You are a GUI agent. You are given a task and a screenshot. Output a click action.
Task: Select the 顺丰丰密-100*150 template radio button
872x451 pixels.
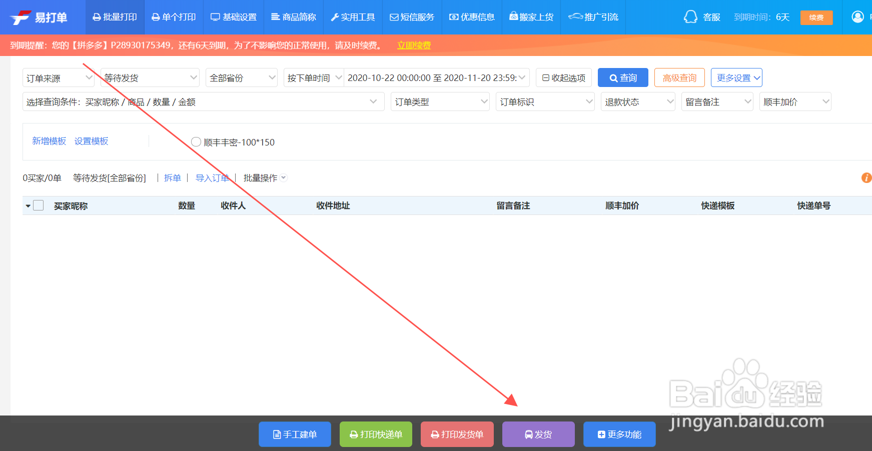coord(196,141)
